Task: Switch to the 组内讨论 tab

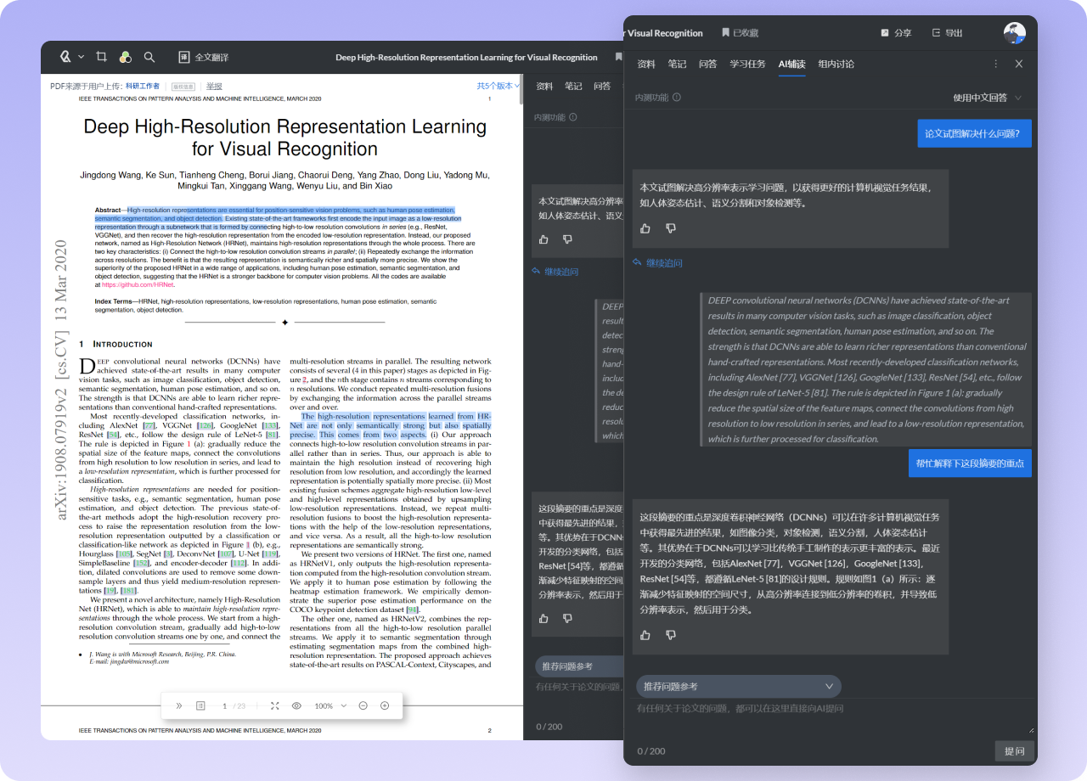Action: [836, 64]
